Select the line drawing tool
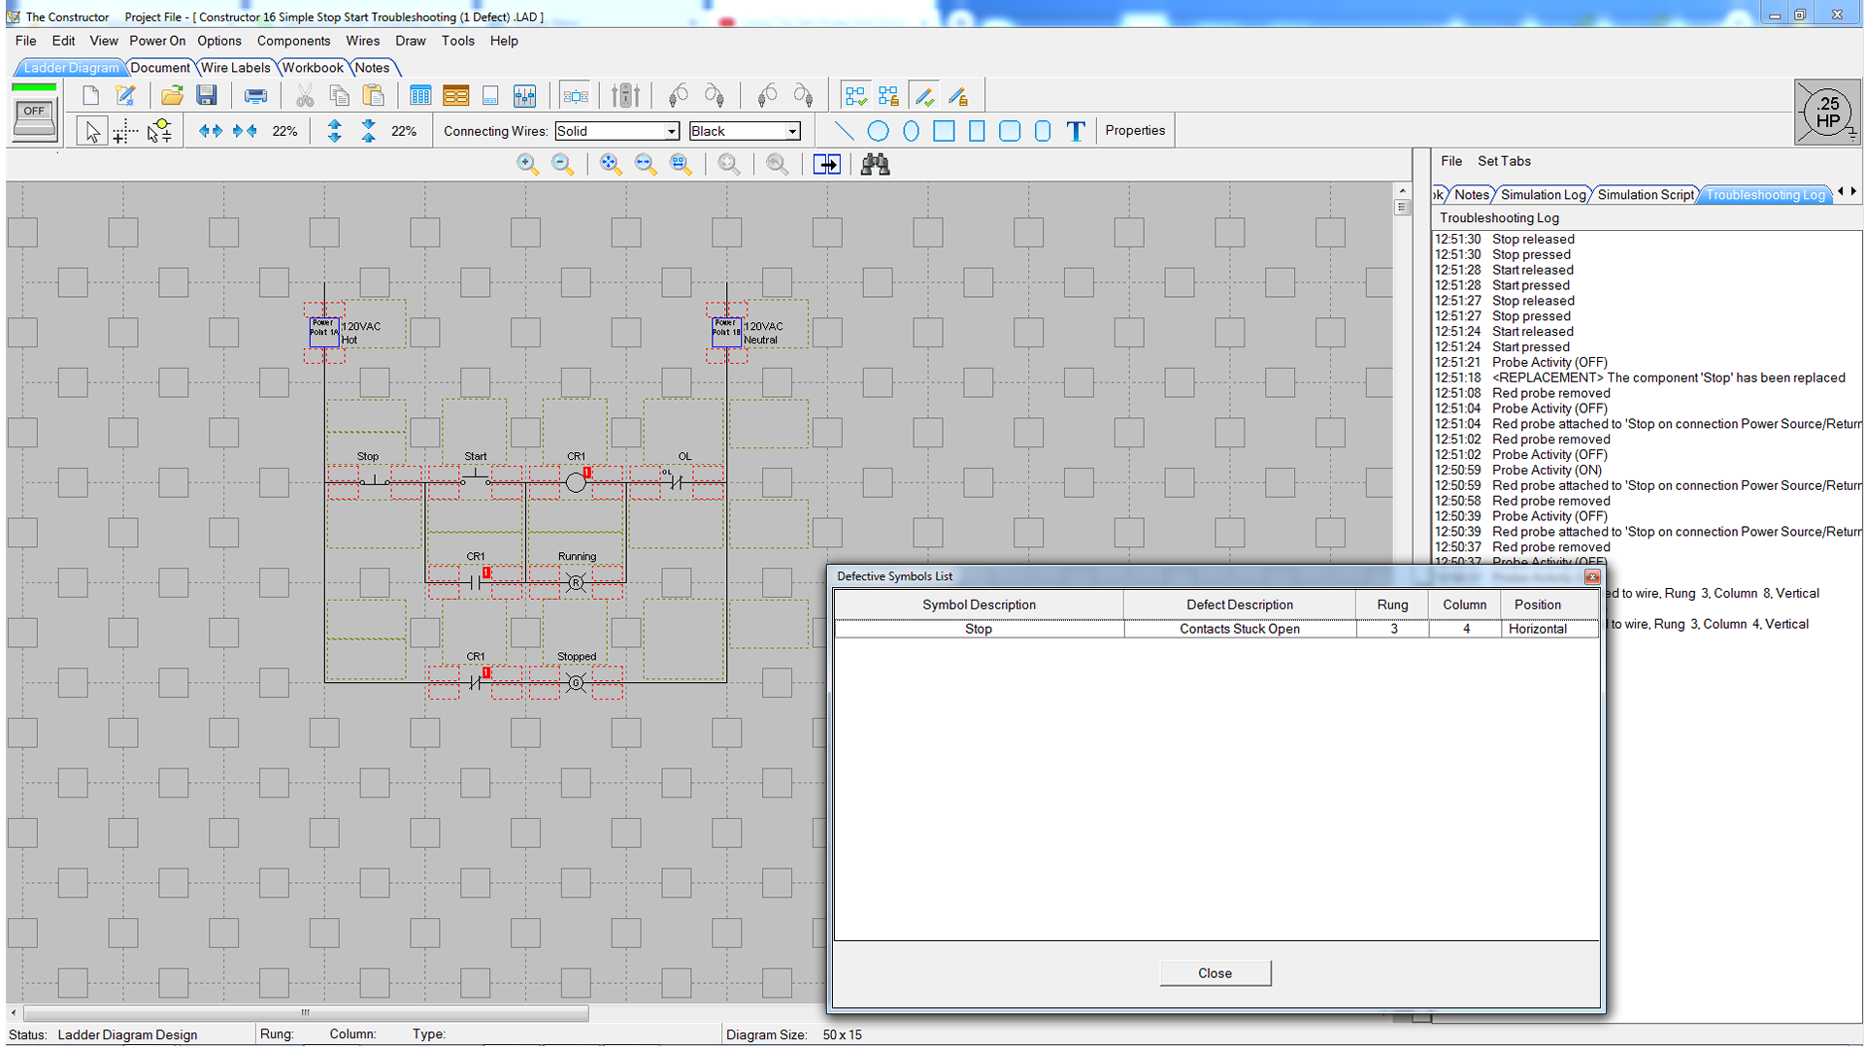The height and width of the screenshot is (1048, 1864). 844,131
